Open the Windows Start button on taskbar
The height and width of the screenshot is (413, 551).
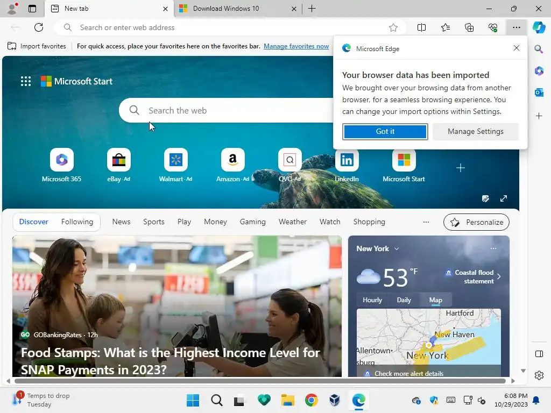tap(193, 400)
